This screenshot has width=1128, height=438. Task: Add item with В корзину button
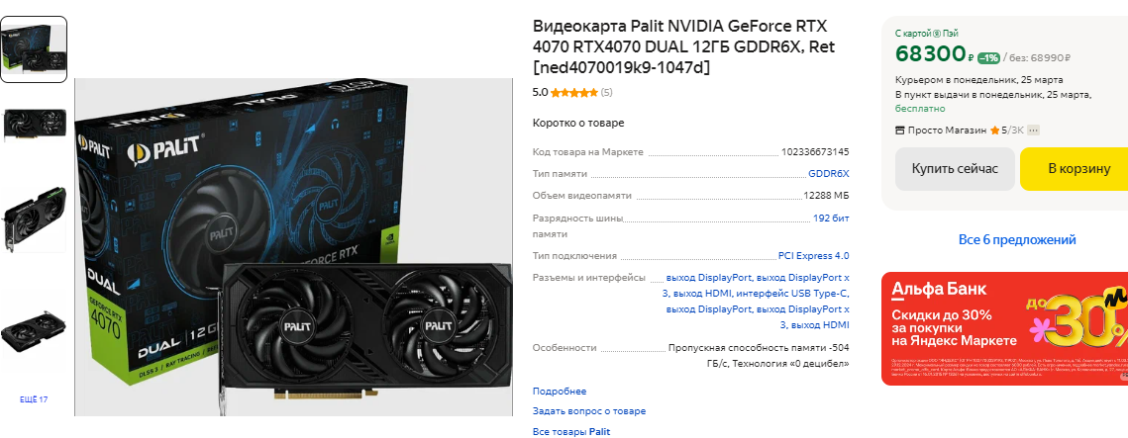tap(1075, 169)
